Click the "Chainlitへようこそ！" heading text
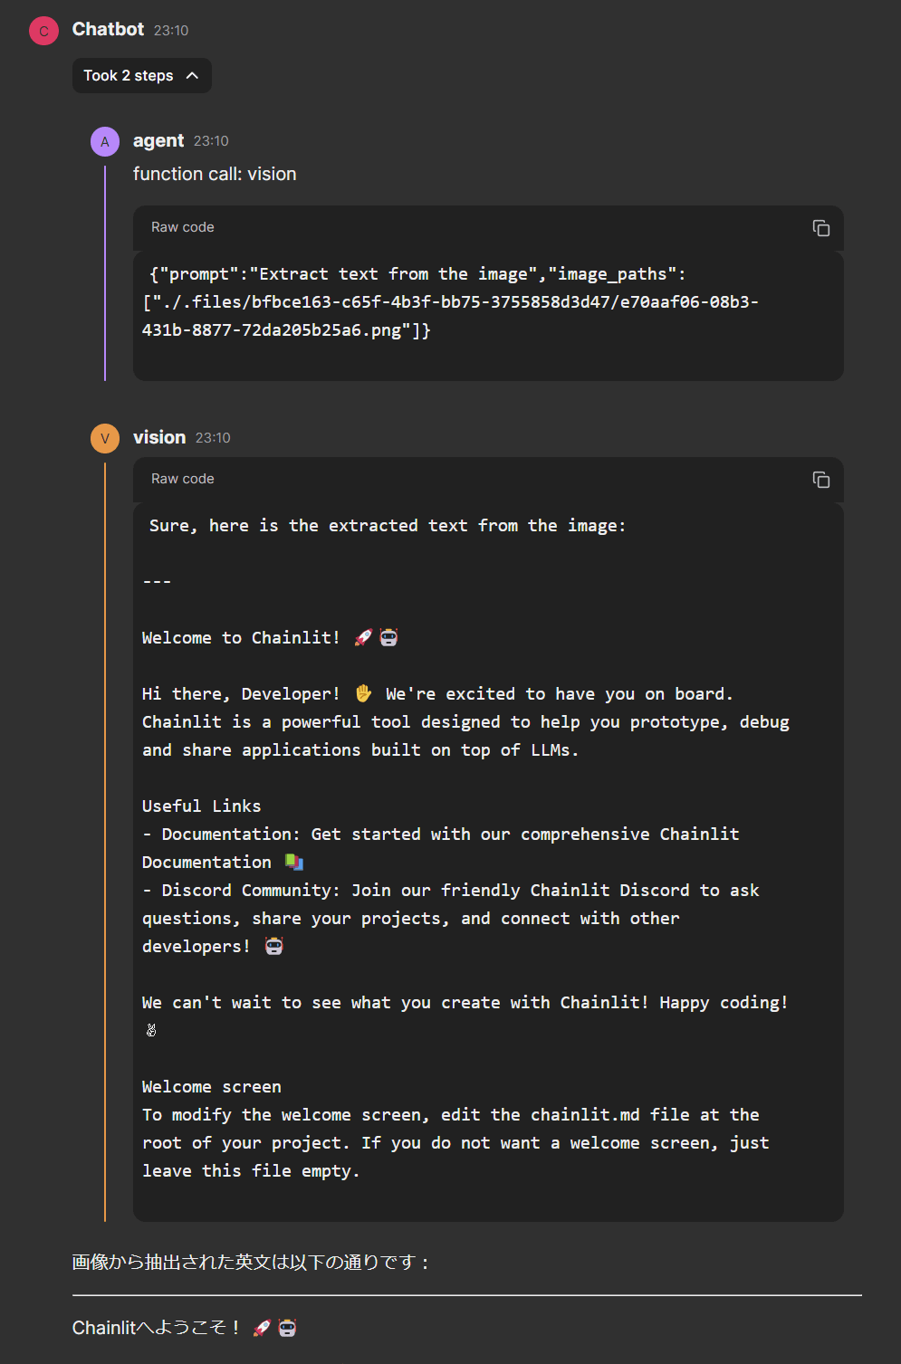Viewport: 901px width, 1364px height. click(156, 1328)
